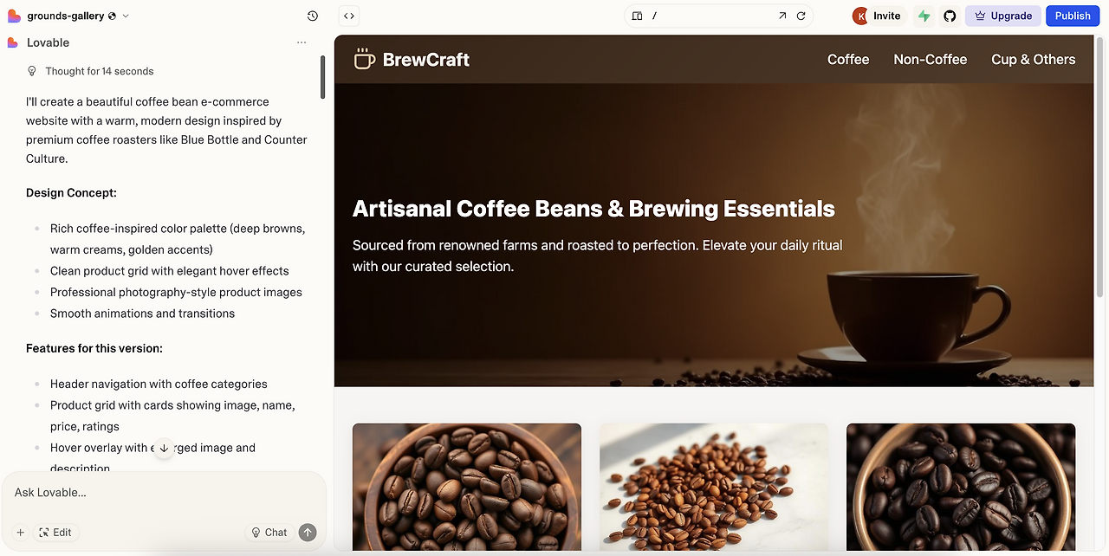This screenshot has height=556, width=1109.
Task: Click the Invite button
Action: pyautogui.click(x=886, y=16)
